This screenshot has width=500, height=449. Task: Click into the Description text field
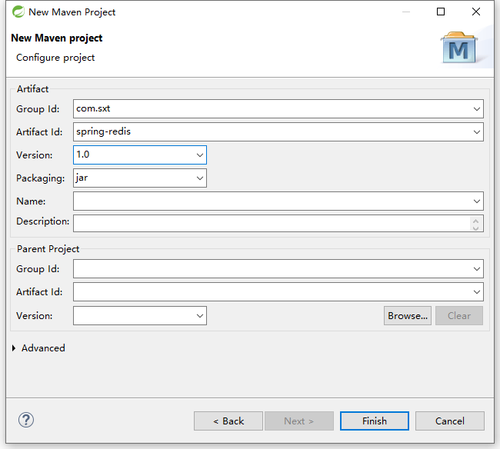pyautogui.click(x=272, y=224)
